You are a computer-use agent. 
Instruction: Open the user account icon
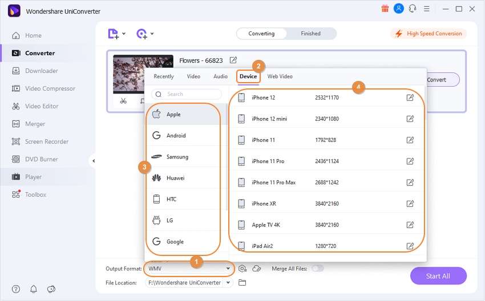coord(399,9)
